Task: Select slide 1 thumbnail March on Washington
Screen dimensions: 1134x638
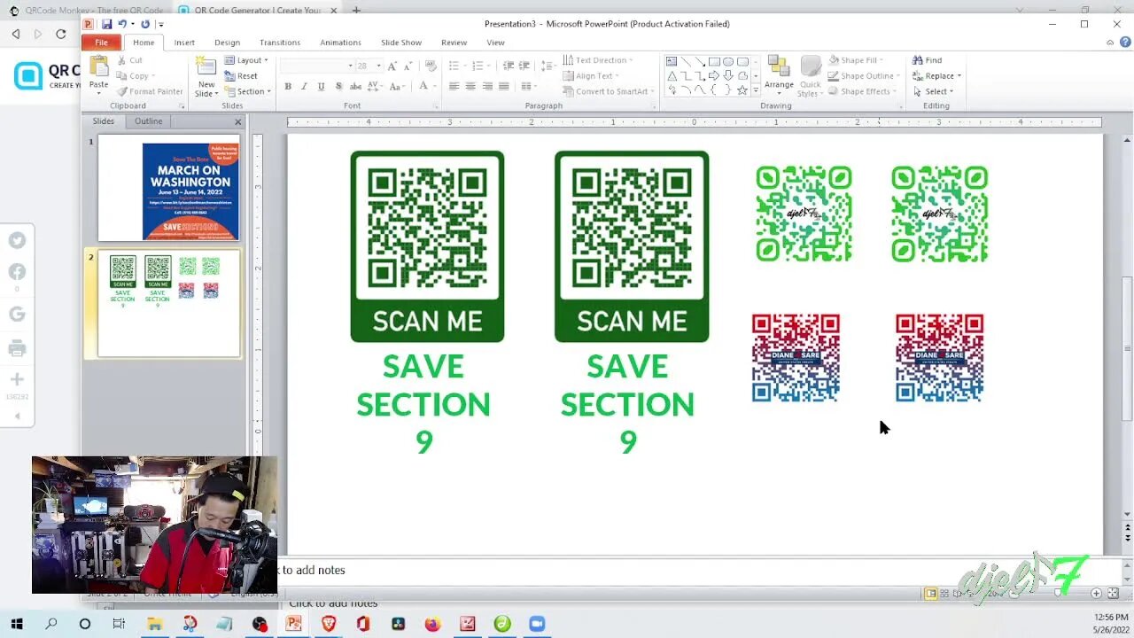Action: pyautogui.click(x=169, y=188)
